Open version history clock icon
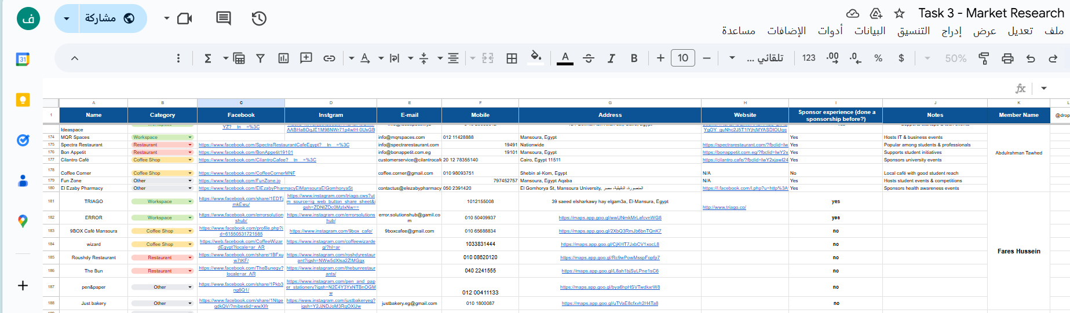Viewport: 1070px width, 313px height. [259, 19]
